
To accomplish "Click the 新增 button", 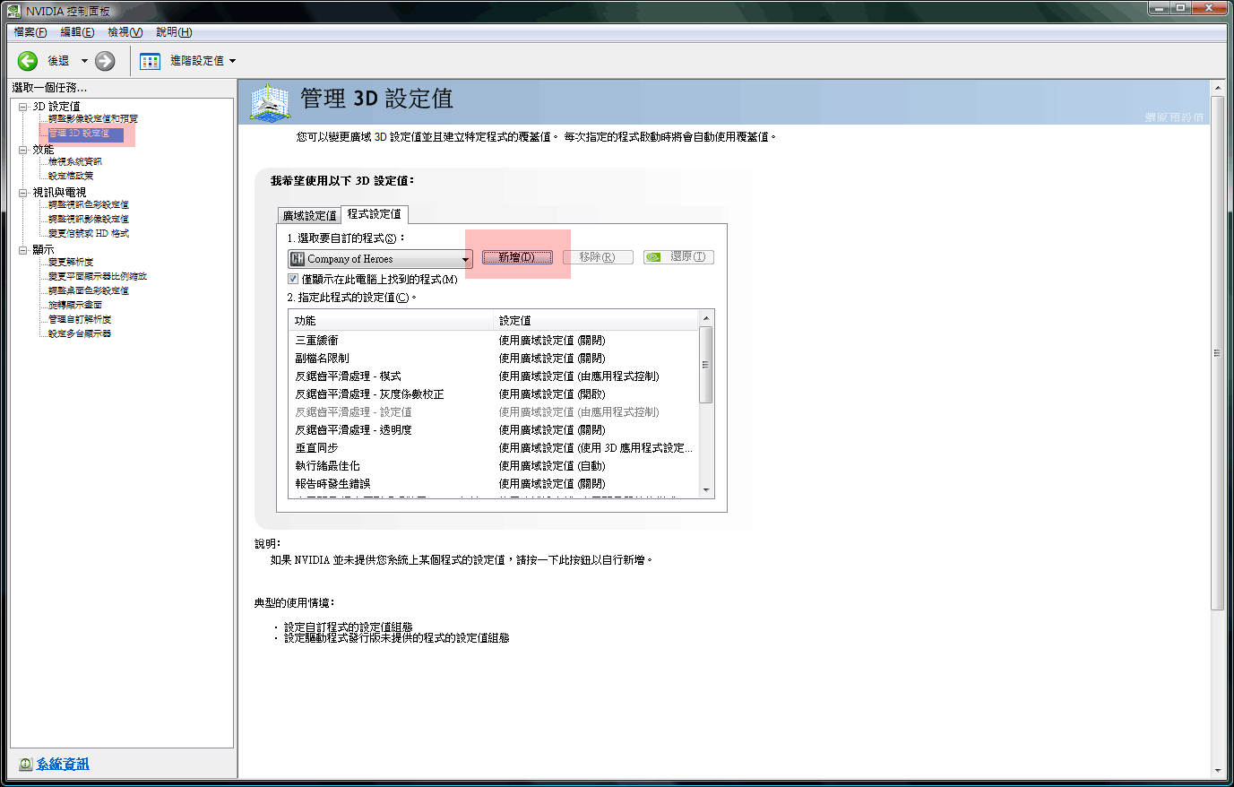I will pos(517,257).
